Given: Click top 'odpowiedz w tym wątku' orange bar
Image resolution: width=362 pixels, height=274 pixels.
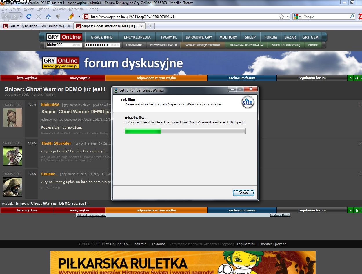Looking at the screenshot, I should click(157, 78).
